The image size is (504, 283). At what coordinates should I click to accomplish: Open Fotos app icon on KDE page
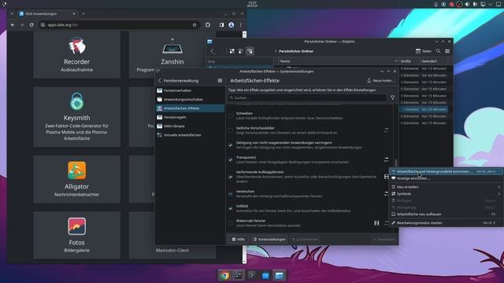pos(77,226)
